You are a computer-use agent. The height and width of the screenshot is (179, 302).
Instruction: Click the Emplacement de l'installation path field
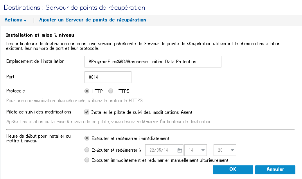(153, 62)
